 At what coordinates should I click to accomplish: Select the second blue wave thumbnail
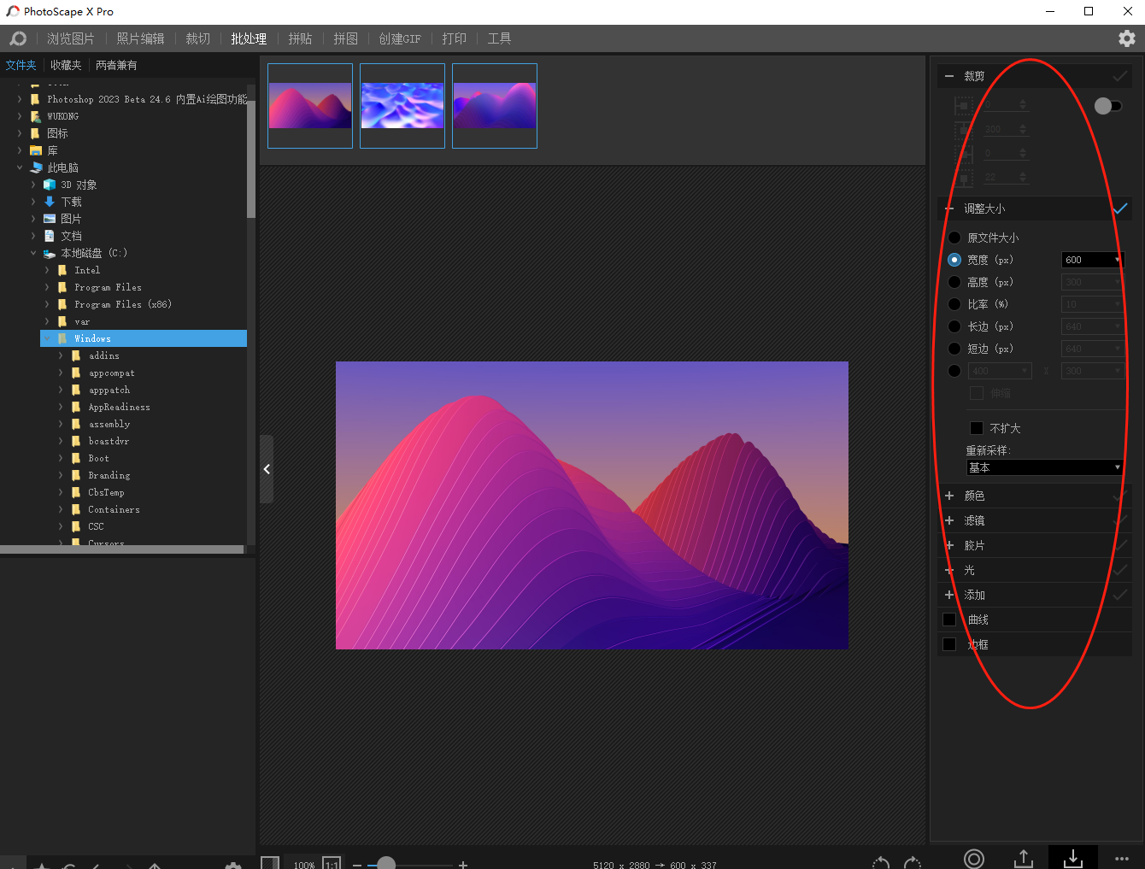point(402,106)
